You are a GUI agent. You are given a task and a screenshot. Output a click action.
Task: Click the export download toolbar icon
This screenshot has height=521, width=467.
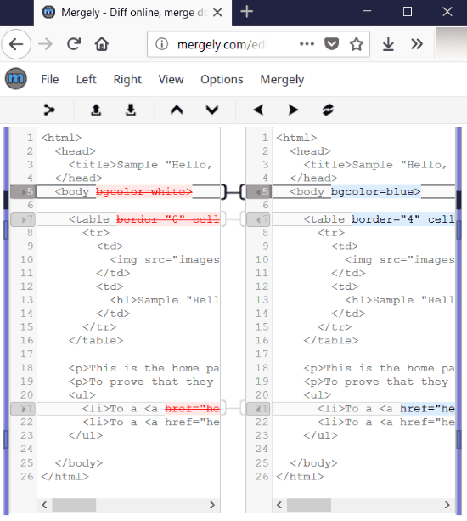coord(131,110)
